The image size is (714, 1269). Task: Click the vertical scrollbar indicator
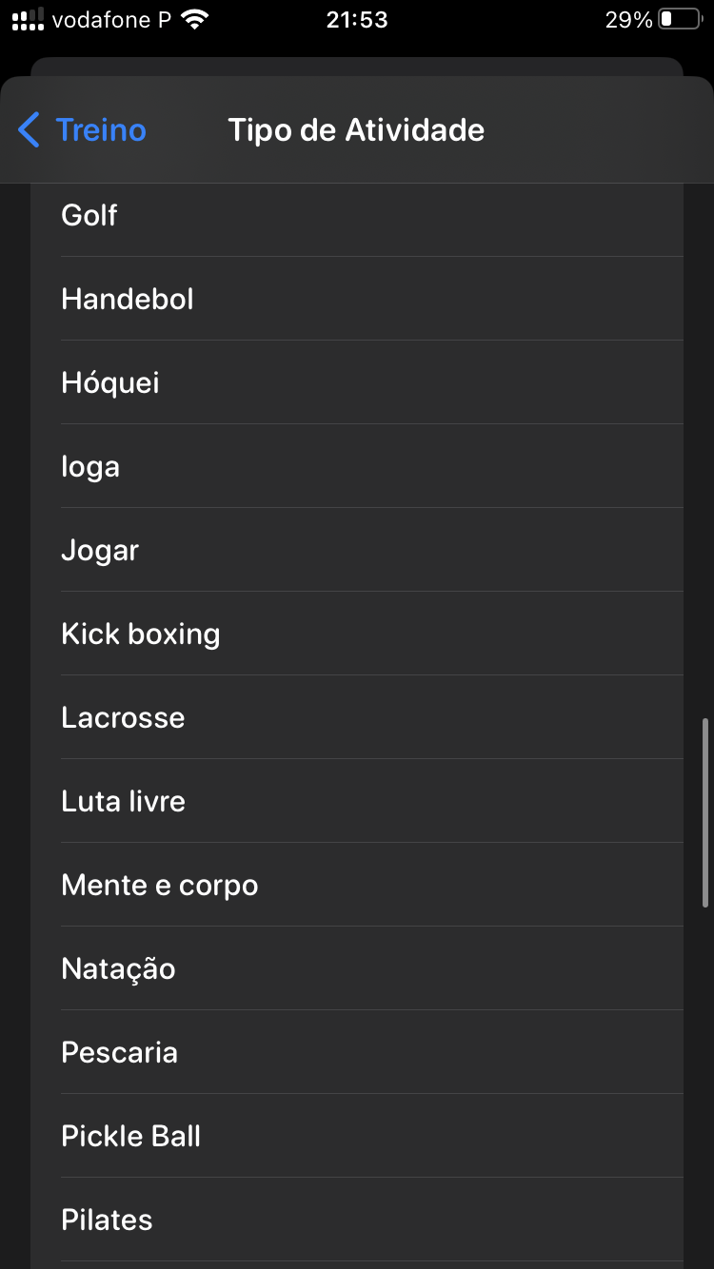click(705, 812)
